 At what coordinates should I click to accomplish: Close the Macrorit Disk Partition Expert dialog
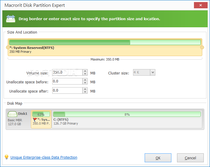[x=200, y=5]
